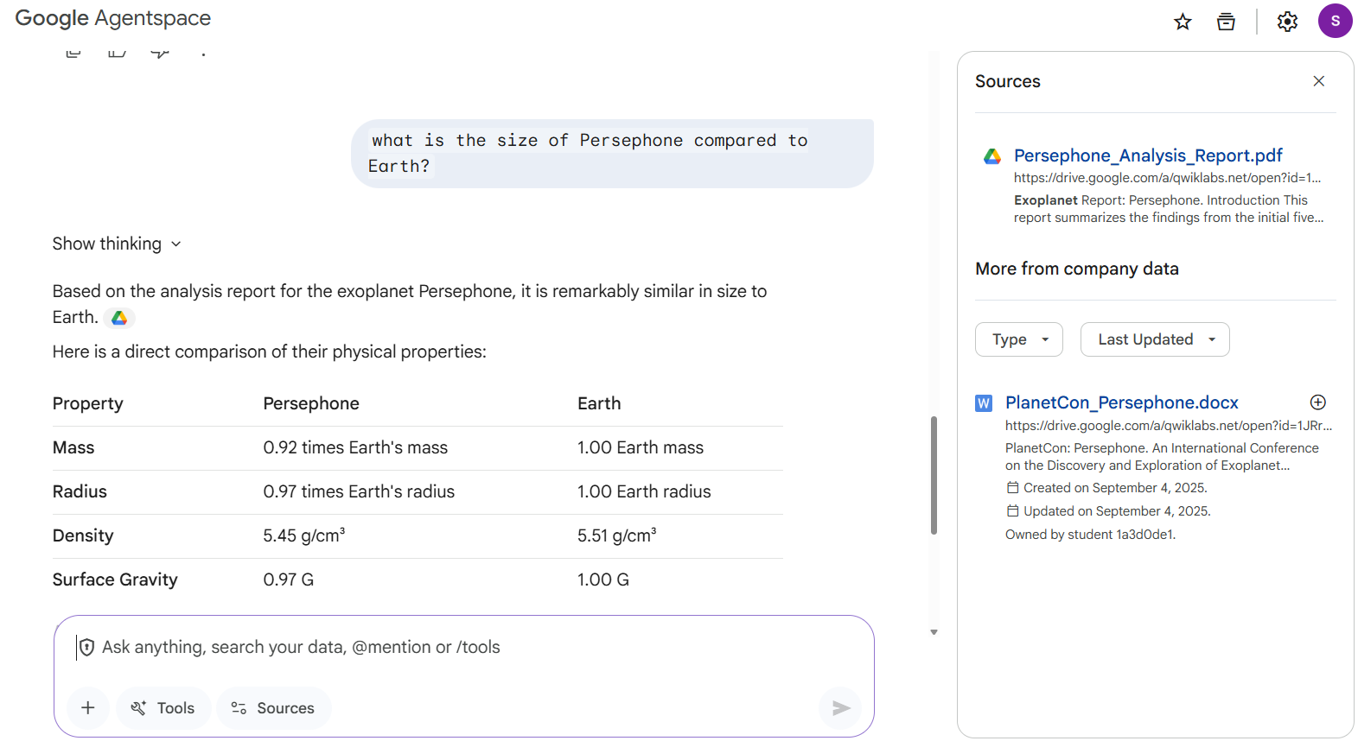Click 'Updated on September 4, 2025.' text
This screenshot has height=741, width=1358.
1117,511
